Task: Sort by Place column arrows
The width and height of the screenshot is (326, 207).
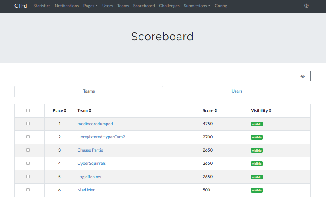Action: point(65,110)
